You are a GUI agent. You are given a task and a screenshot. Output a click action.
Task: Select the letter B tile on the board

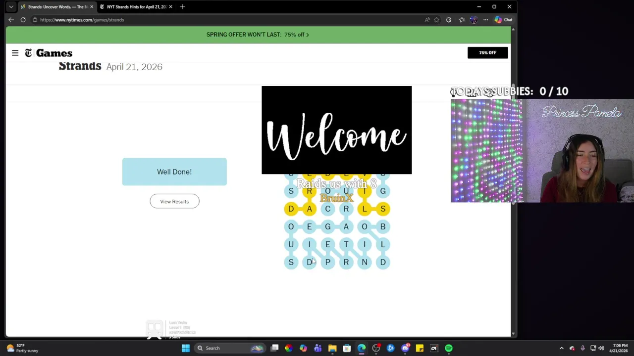pos(382,226)
